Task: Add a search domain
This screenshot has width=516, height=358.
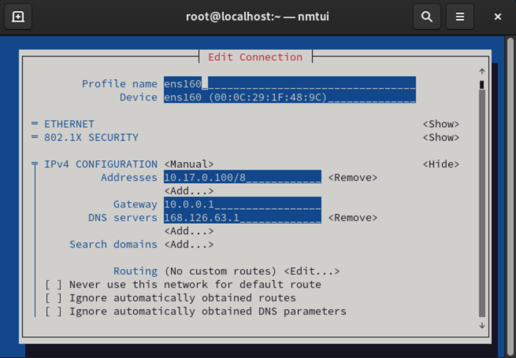Action: click(x=189, y=245)
